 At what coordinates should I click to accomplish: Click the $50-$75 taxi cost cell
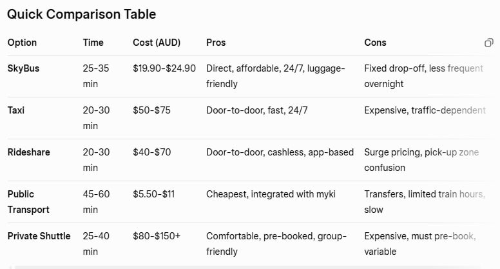point(151,110)
